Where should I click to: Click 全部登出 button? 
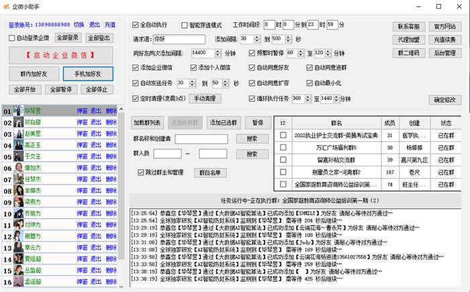point(99,38)
